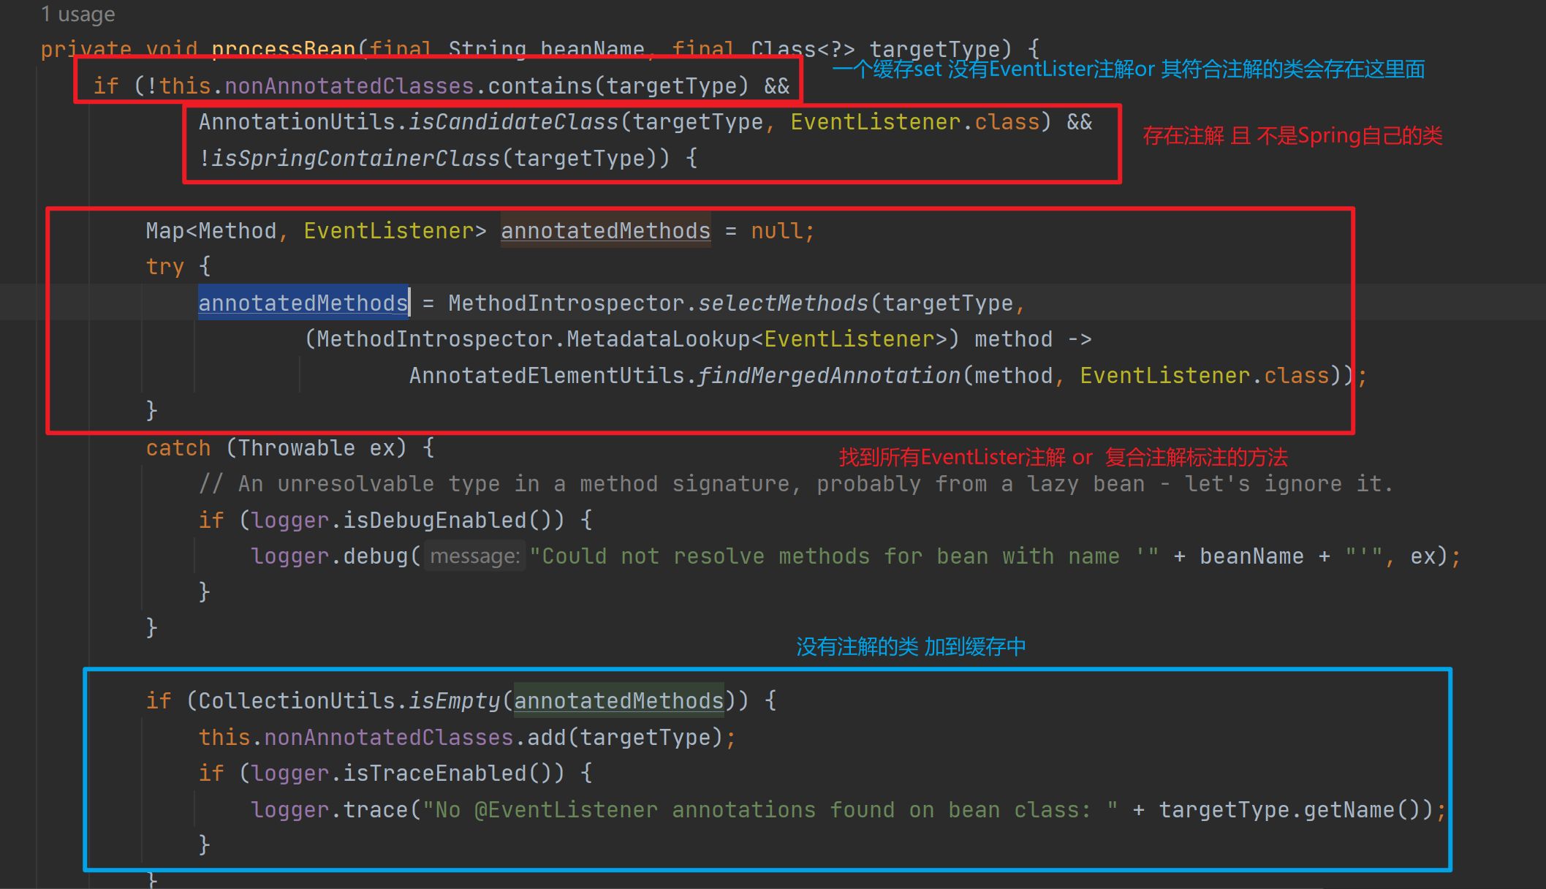Click beanName in the logger.debug line
Image resolution: width=1546 pixels, height=889 pixels.
[1251, 556]
